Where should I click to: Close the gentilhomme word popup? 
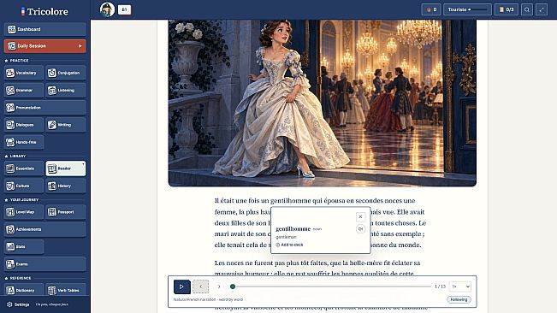(360, 217)
